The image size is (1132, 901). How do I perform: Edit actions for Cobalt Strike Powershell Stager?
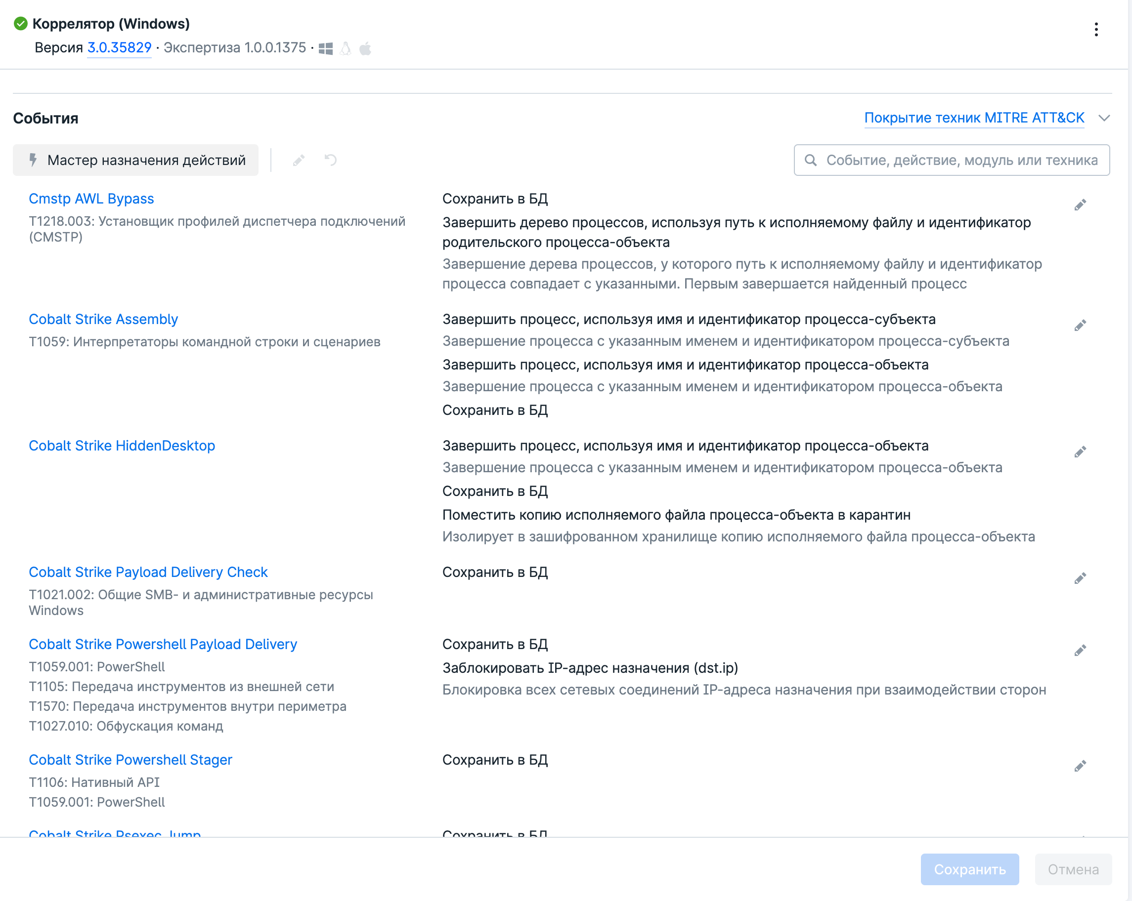(x=1080, y=766)
